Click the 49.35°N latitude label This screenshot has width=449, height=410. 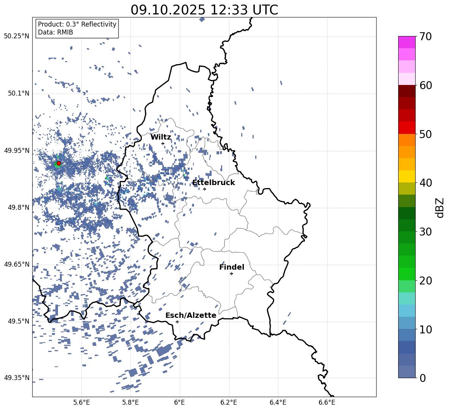(17, 378)
